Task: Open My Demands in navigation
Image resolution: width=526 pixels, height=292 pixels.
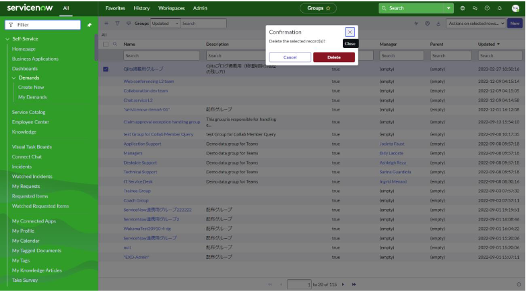Action: click(32, 97)
